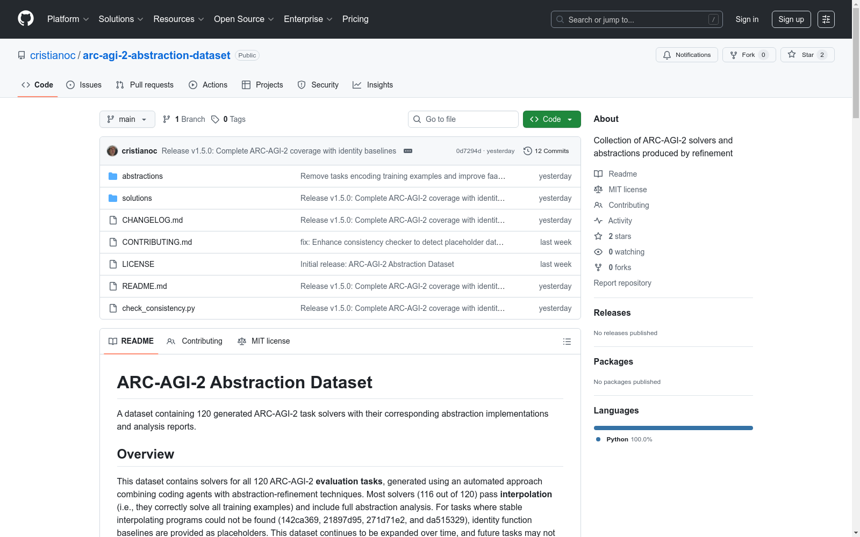The width and height of the screenshot is (860, 537).
Task: Switch to the Actions tab
Action: coord(208,85)
